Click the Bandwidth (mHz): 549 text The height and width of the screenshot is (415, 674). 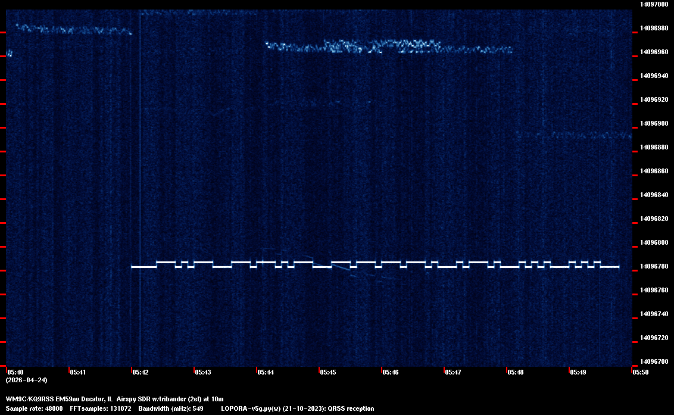coord(171,408)
